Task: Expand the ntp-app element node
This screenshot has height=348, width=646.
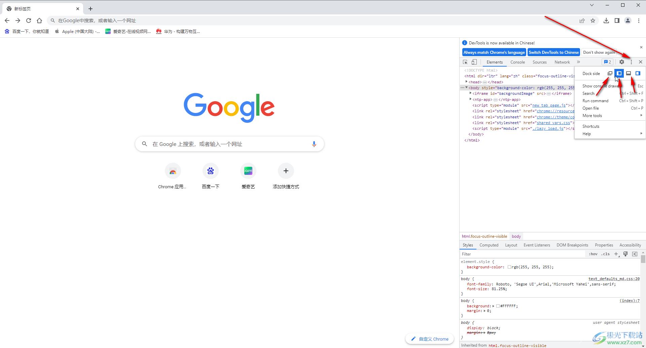Action: point(470,99)
